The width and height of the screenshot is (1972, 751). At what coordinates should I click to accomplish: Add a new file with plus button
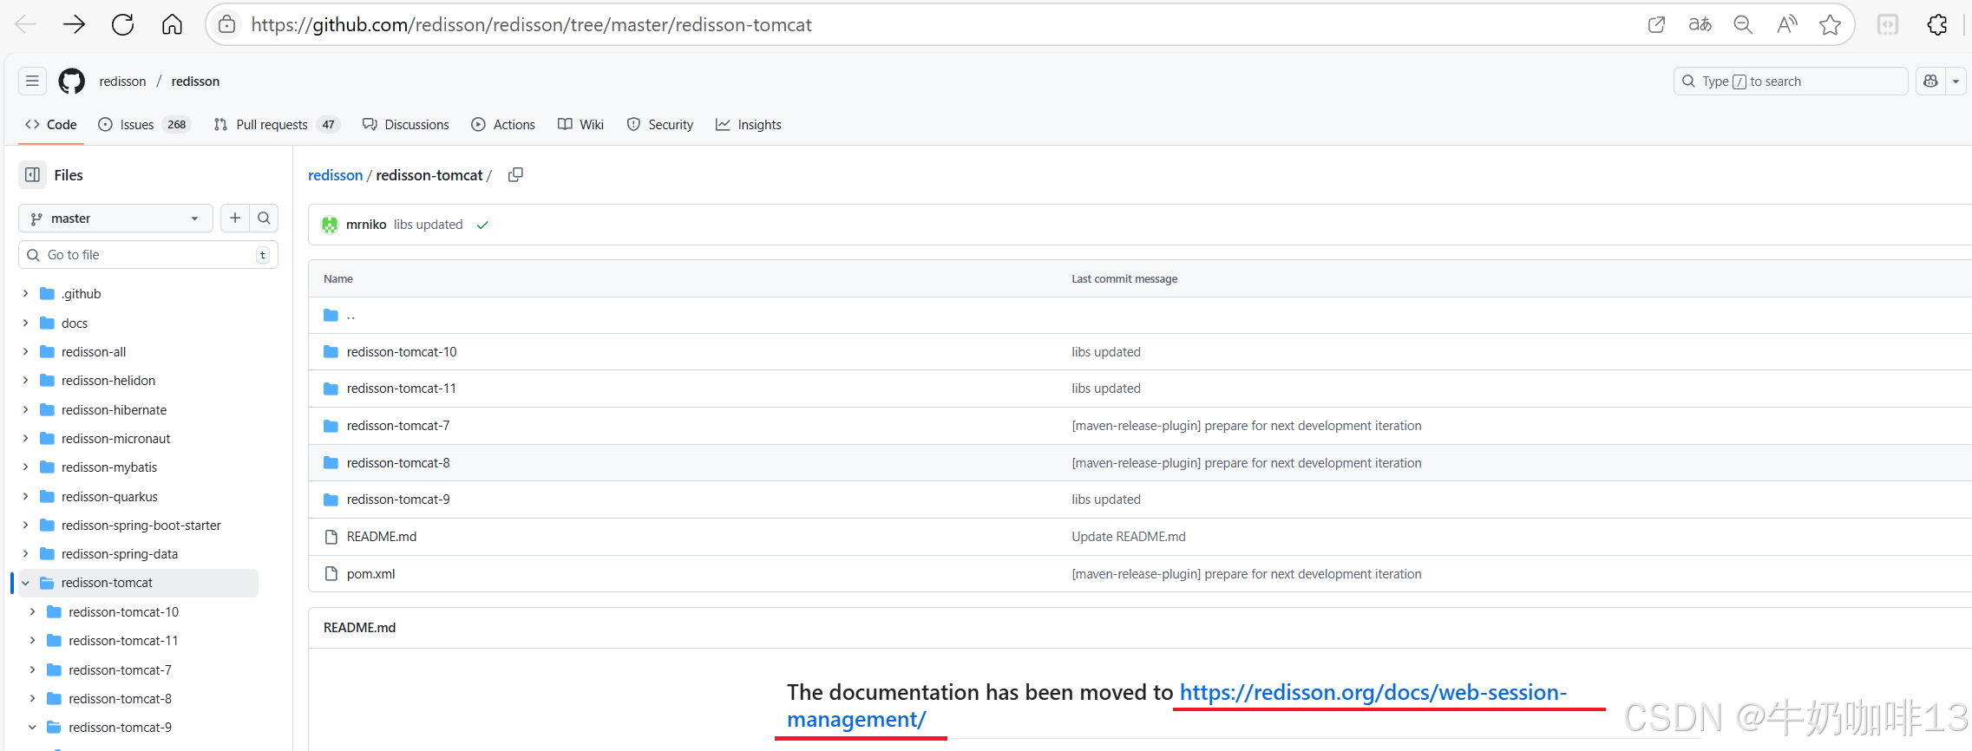235,218
